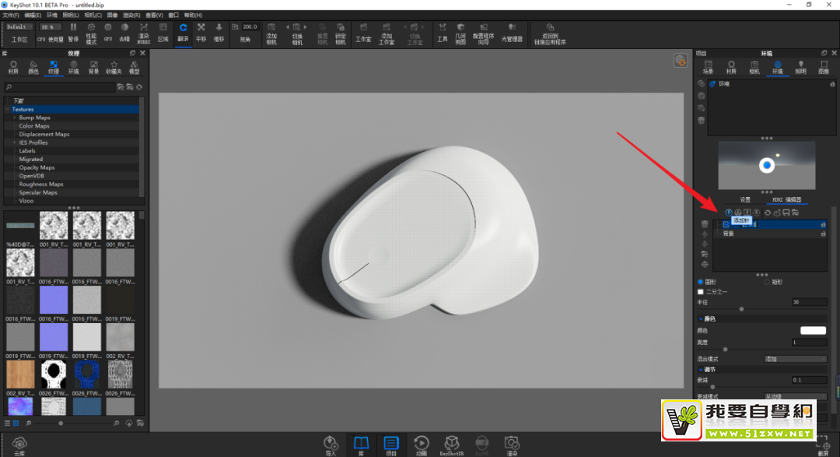Open the 混合模式 (blend mode) dropdown

[x=795, y=359]
